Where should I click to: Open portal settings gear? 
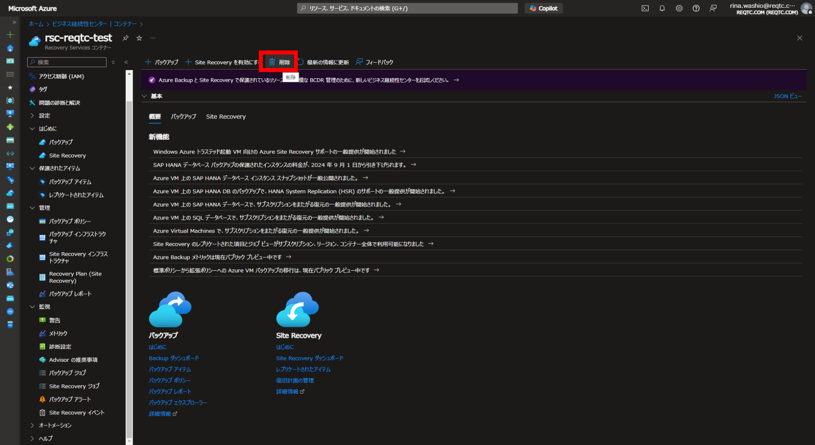click(679, 9)
